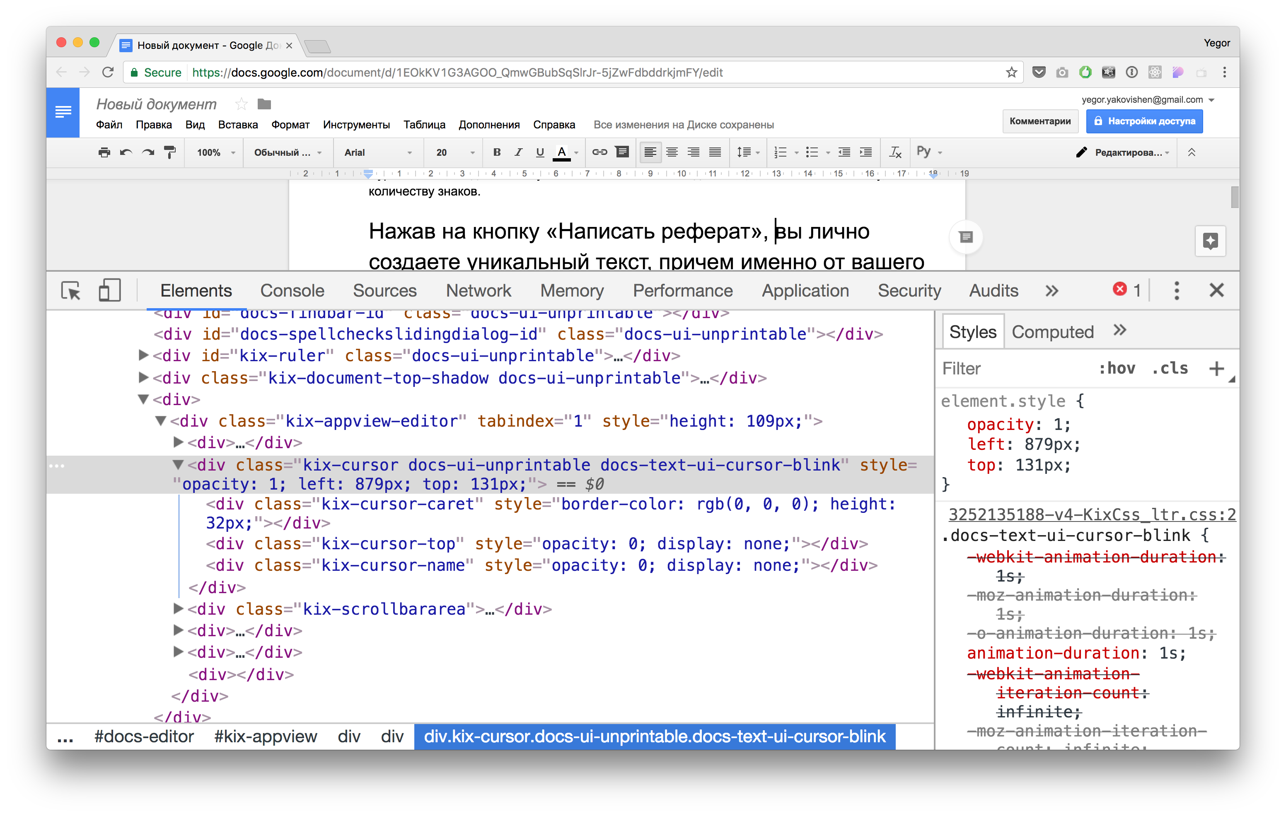This screenshot has width=1286, height=816.
Task: Open the Правка menu
Action: 154,125
